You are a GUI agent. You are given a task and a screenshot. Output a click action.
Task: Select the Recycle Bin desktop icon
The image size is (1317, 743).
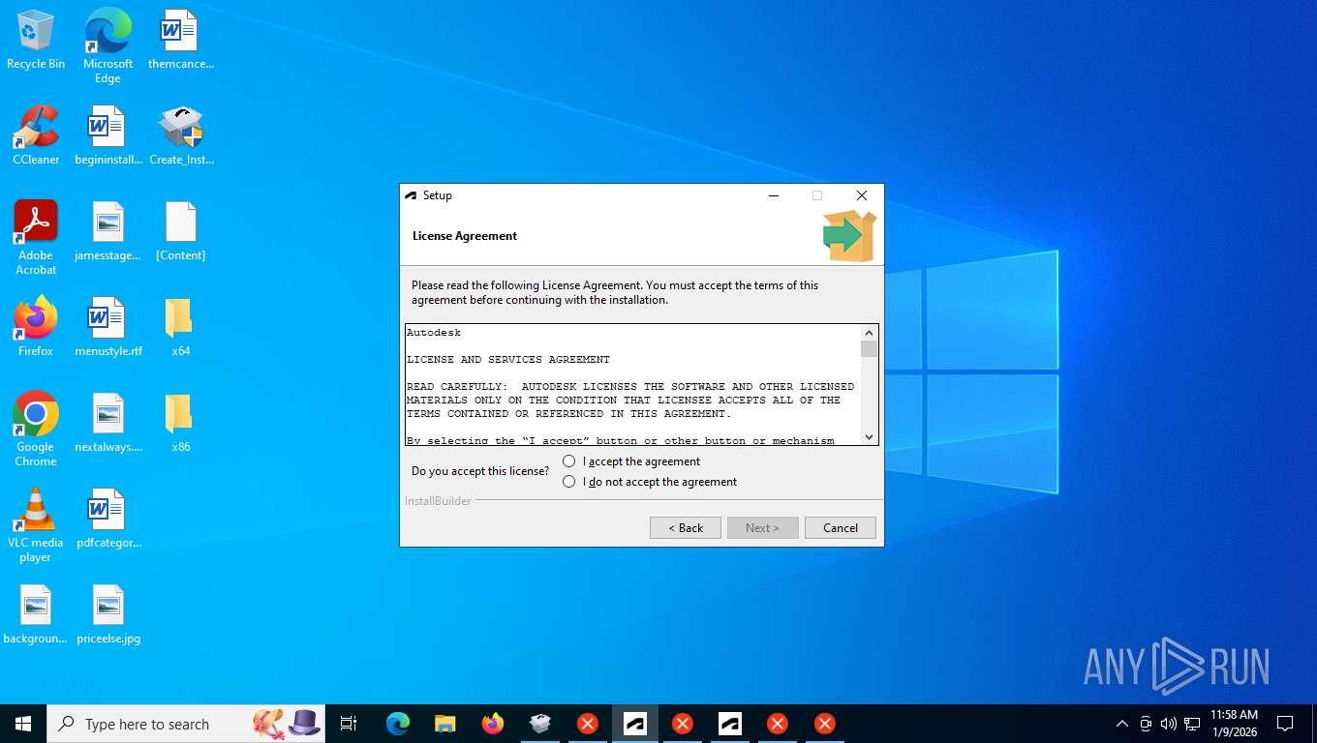coord(36,41)
